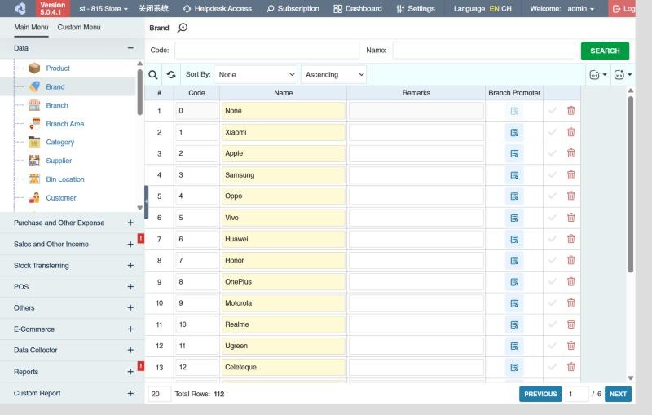Screen dimensions: 652x415
Task: Go to the NEXT page
Action: coord(618,394)
